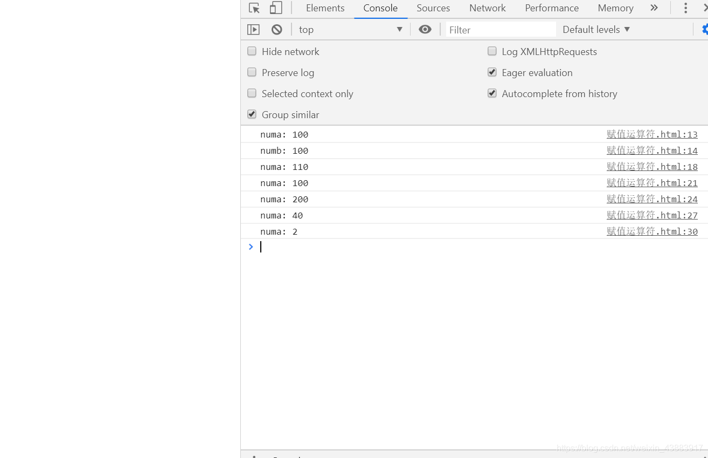Check Selected context only

tap(252, 93)
